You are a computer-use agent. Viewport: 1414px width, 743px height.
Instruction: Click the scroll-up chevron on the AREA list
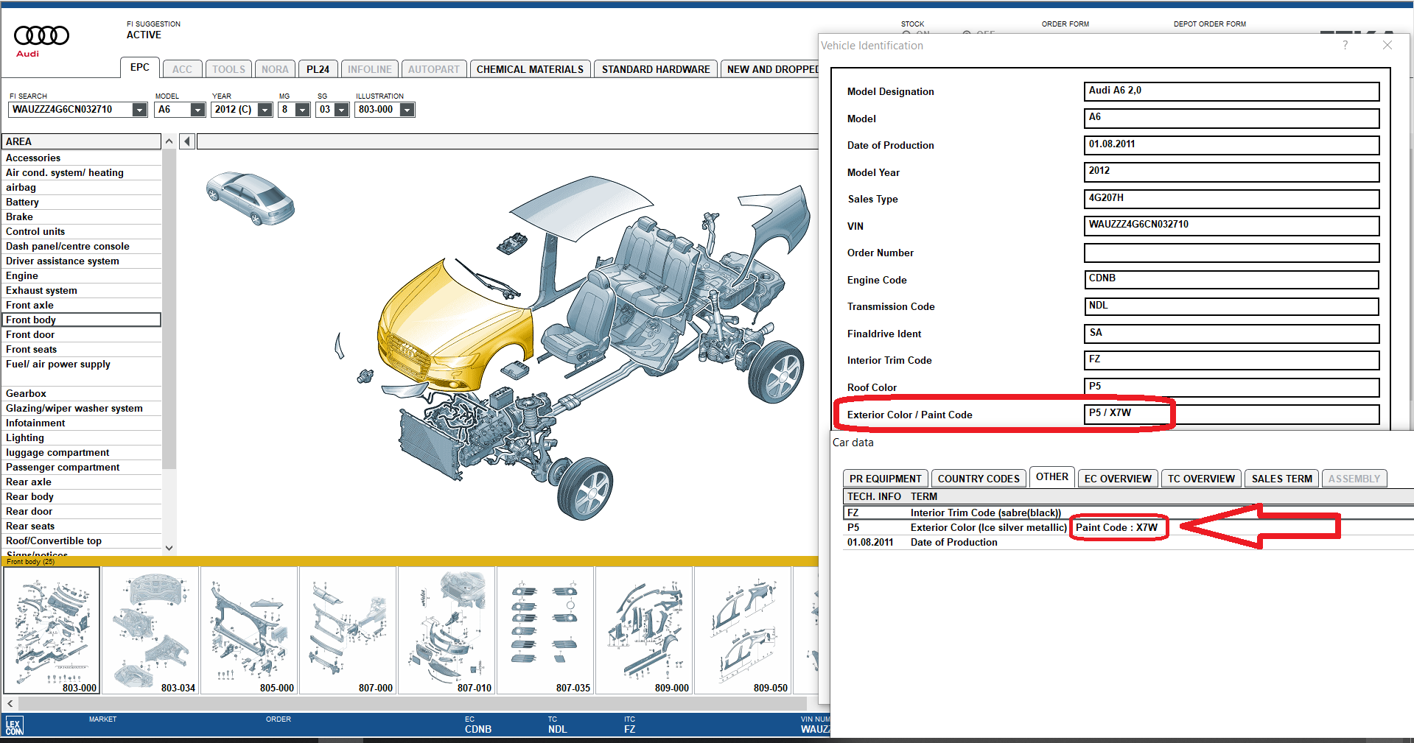click(x=169, y=141)
